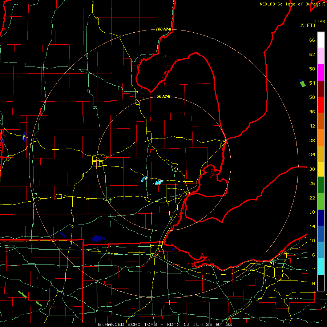Image resolution: width=327 pixels, height=327 pixels.
Task: Click legend value "22"
Action: click(x=312, y=198)
